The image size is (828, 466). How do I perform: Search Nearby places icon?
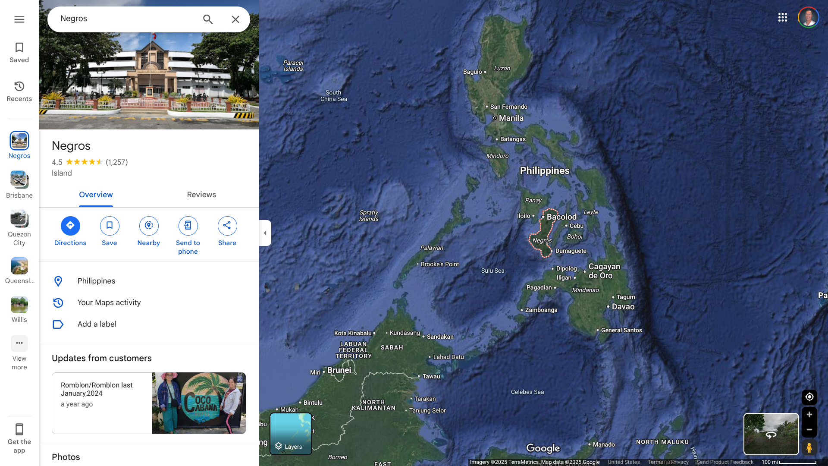pyautogui.click(x=149, y=226)
